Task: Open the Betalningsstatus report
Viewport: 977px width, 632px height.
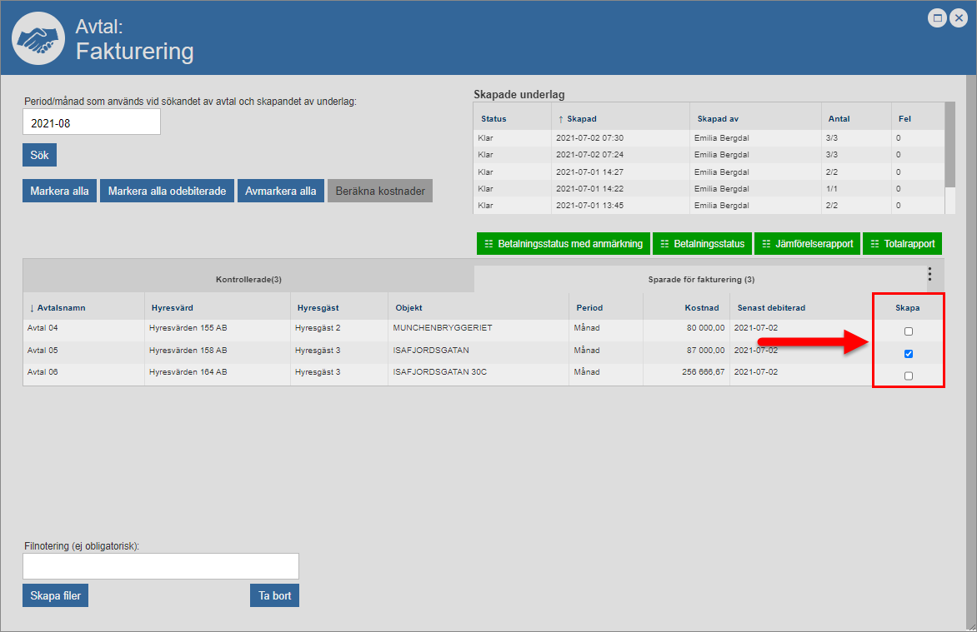Action: (703, 244)
